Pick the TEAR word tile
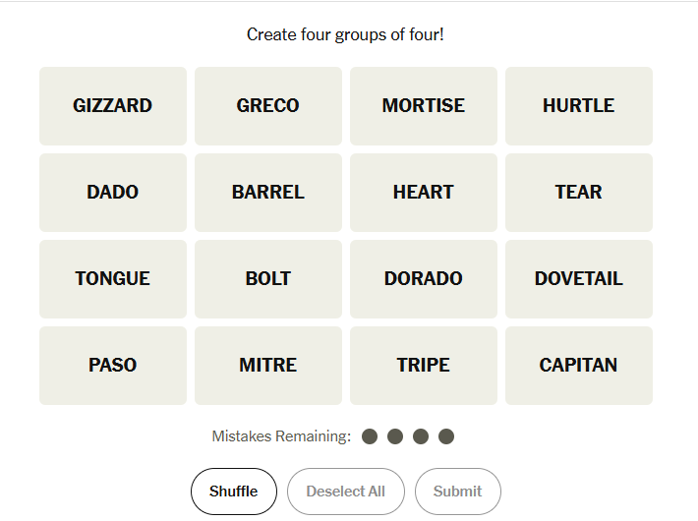Viewport: 698px width, 521px height. pyautogui.click(x=579, y=193)
